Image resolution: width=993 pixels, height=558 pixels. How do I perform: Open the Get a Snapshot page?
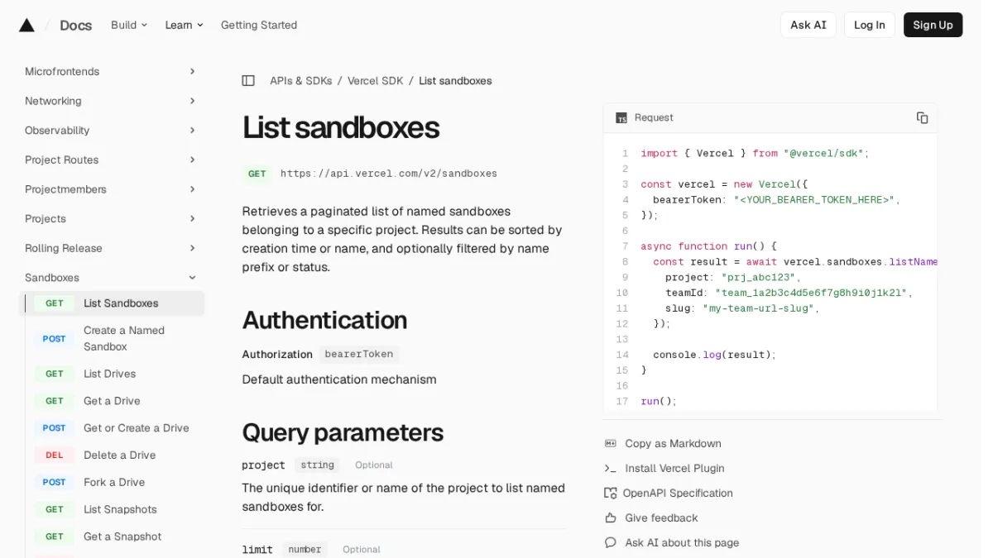pyautogui.click(x=122, y=537)
